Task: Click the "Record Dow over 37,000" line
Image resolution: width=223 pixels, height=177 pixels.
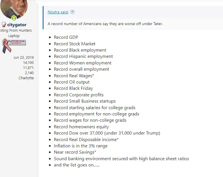Action: [x=107, y=133]
